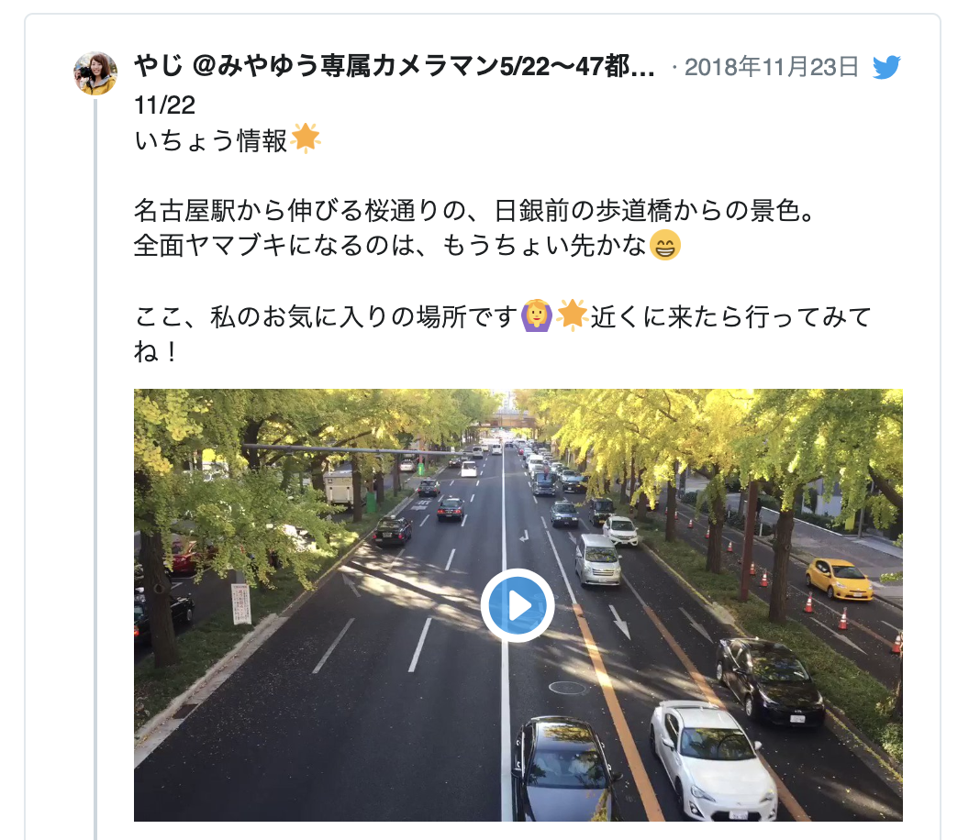Click the white roadside sign in video
The height and width of the screenshot is (840, 969).
click(241, 603)
